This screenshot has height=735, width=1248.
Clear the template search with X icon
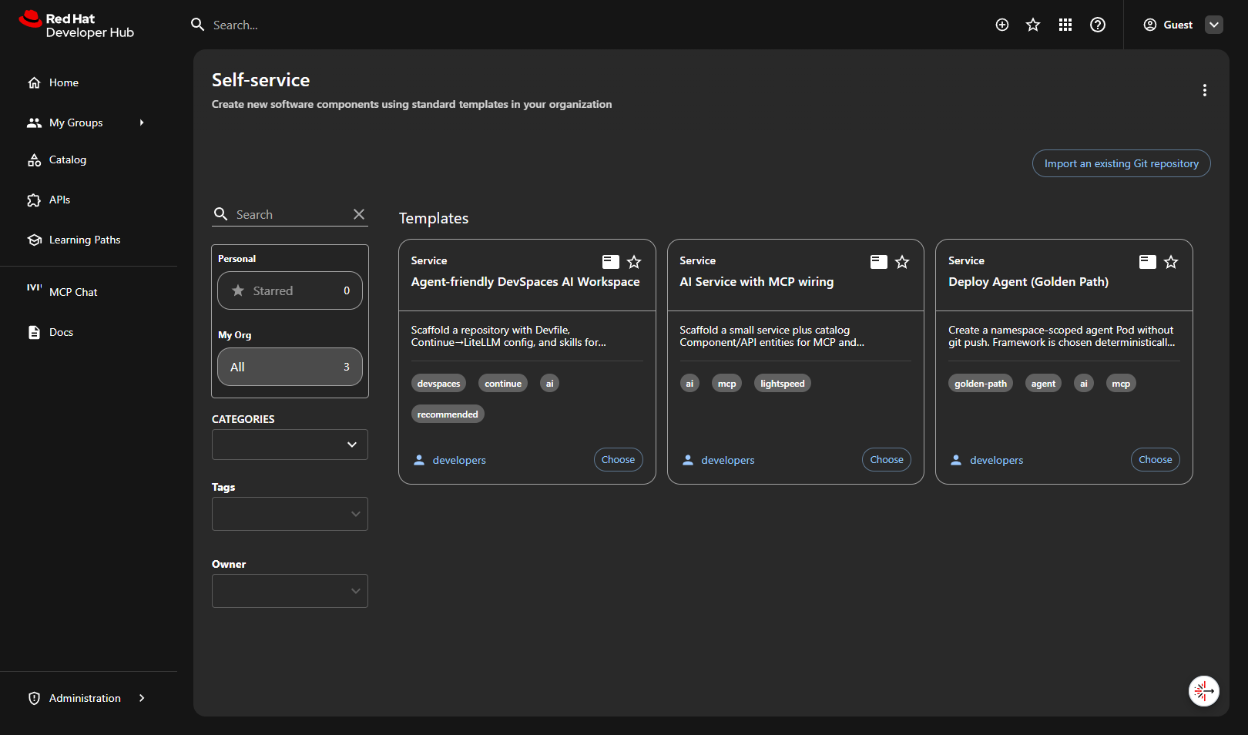coord(359,214)
